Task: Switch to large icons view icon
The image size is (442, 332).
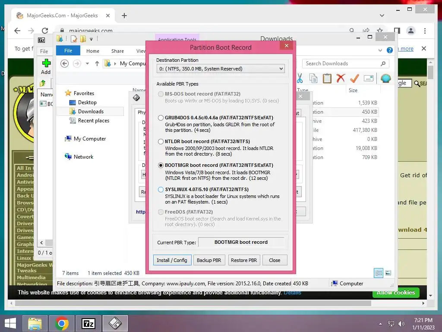Action: click(388, 273)
